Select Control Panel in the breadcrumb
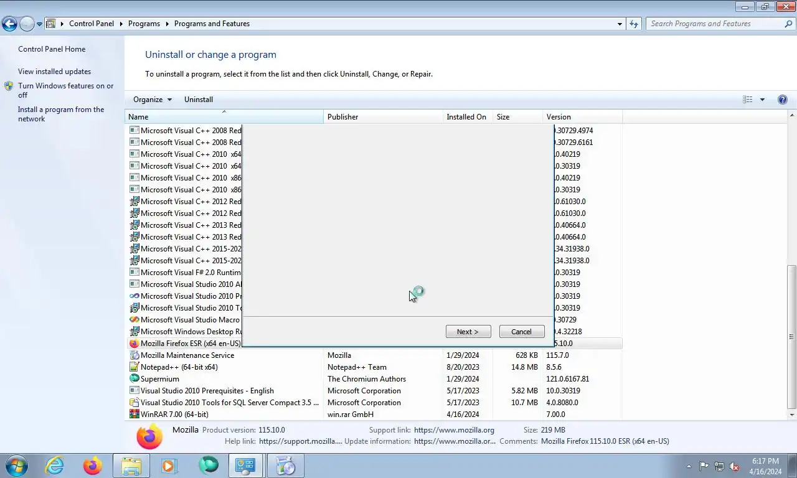797x478 pixels. [92, 24]
